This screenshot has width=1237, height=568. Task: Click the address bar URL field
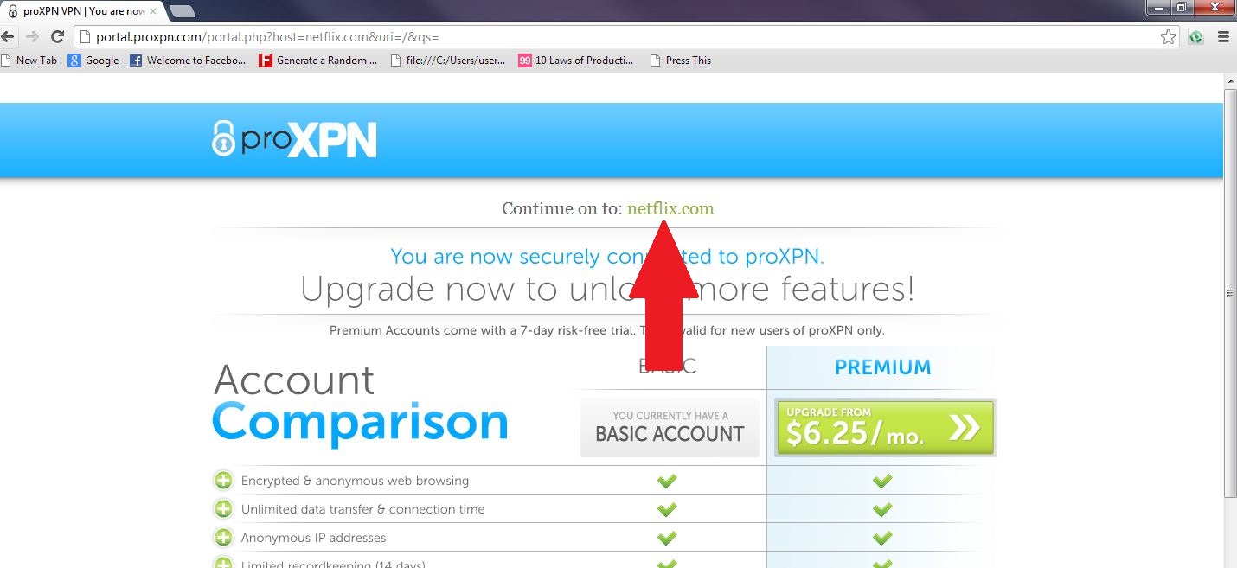(x=614, y=37)
